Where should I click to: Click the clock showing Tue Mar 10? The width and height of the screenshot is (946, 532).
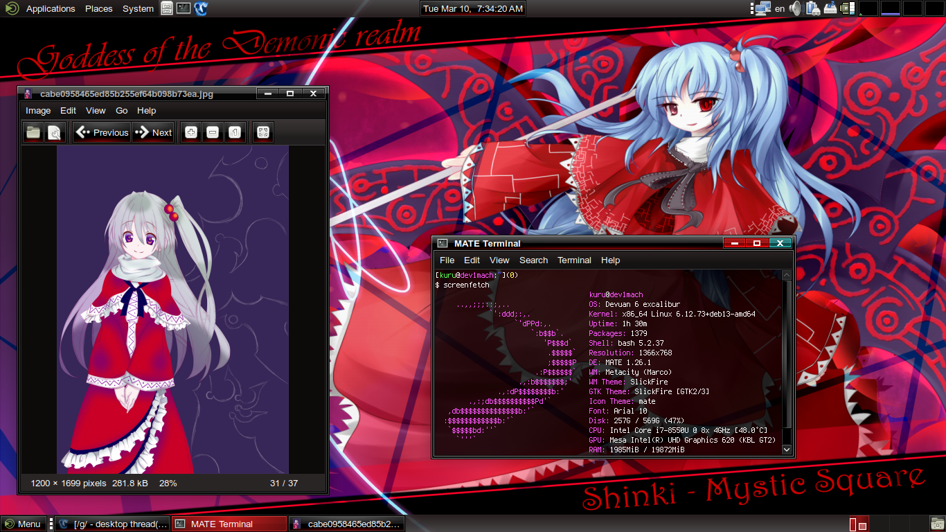tap(472, 8)
